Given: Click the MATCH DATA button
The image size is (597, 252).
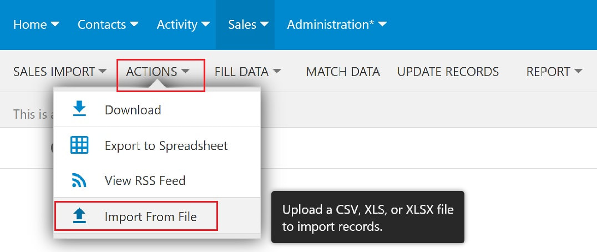Looking at the screenshot, I should click(343, 71).
